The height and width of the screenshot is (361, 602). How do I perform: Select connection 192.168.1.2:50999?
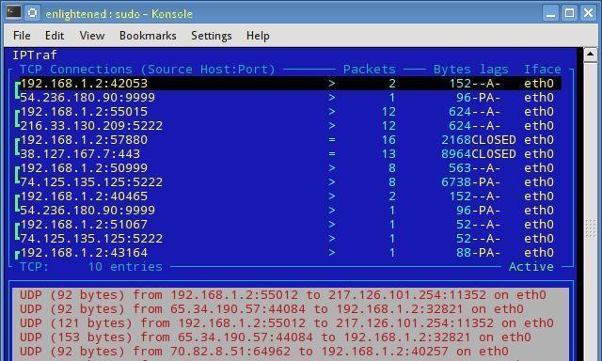click(x=84, y=168)
